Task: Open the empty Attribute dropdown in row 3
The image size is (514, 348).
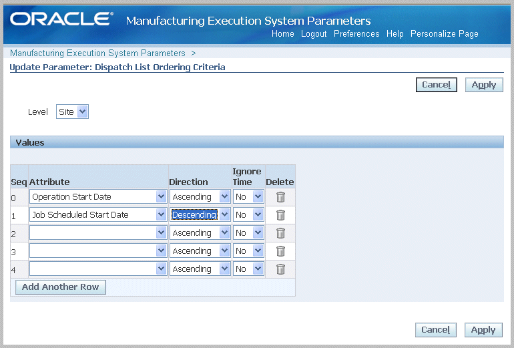Action: click(x=98, y=251)
